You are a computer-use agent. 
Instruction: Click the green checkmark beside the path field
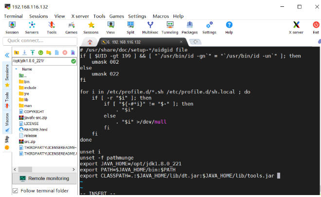pyautogui.click(x=73, y=61)
